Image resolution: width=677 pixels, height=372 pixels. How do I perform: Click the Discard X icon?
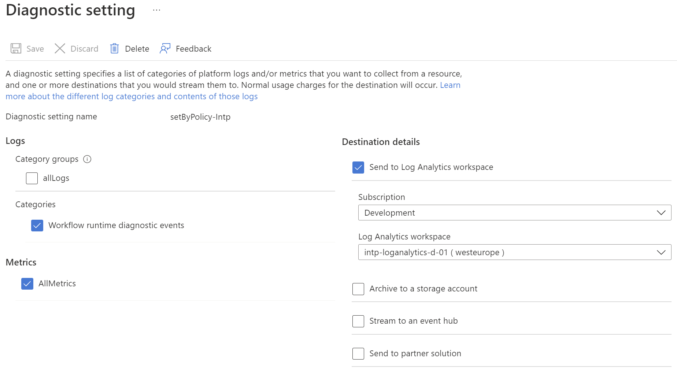tap(60, 48)
